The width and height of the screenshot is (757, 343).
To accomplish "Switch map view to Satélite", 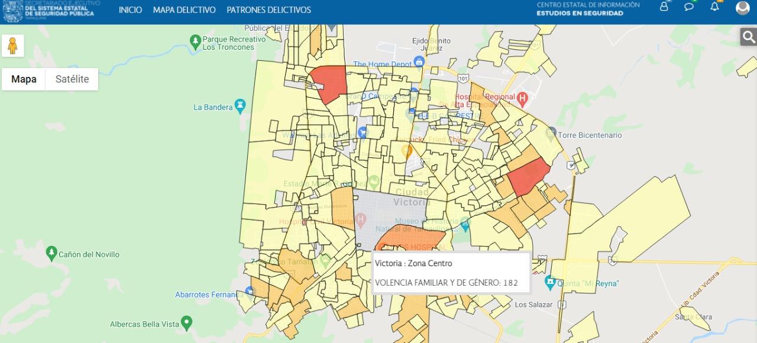I will point(72,79).
